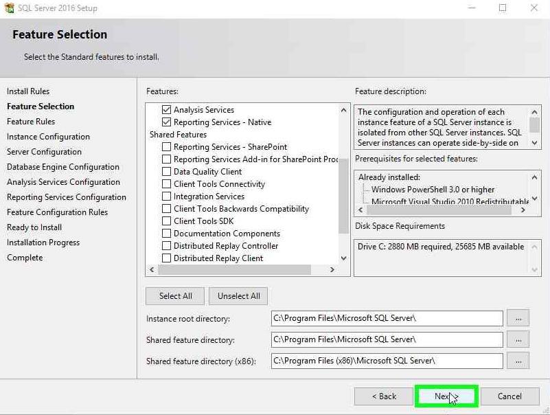Edit the Shared feature directory (x86) field
This screenshot has height=415, width=550.
click(387, 361)
